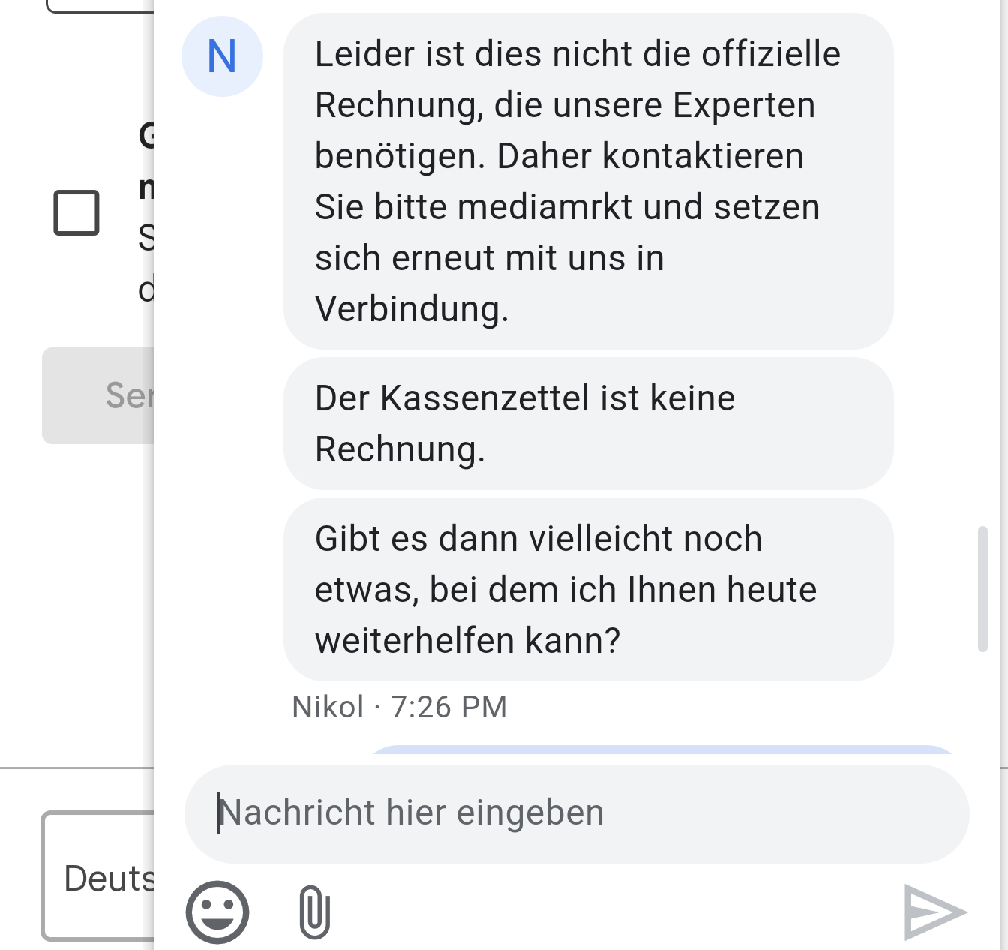Click the paperclip attachment icon
Viewport: 1008px width, 950px height.
(314, 912)
